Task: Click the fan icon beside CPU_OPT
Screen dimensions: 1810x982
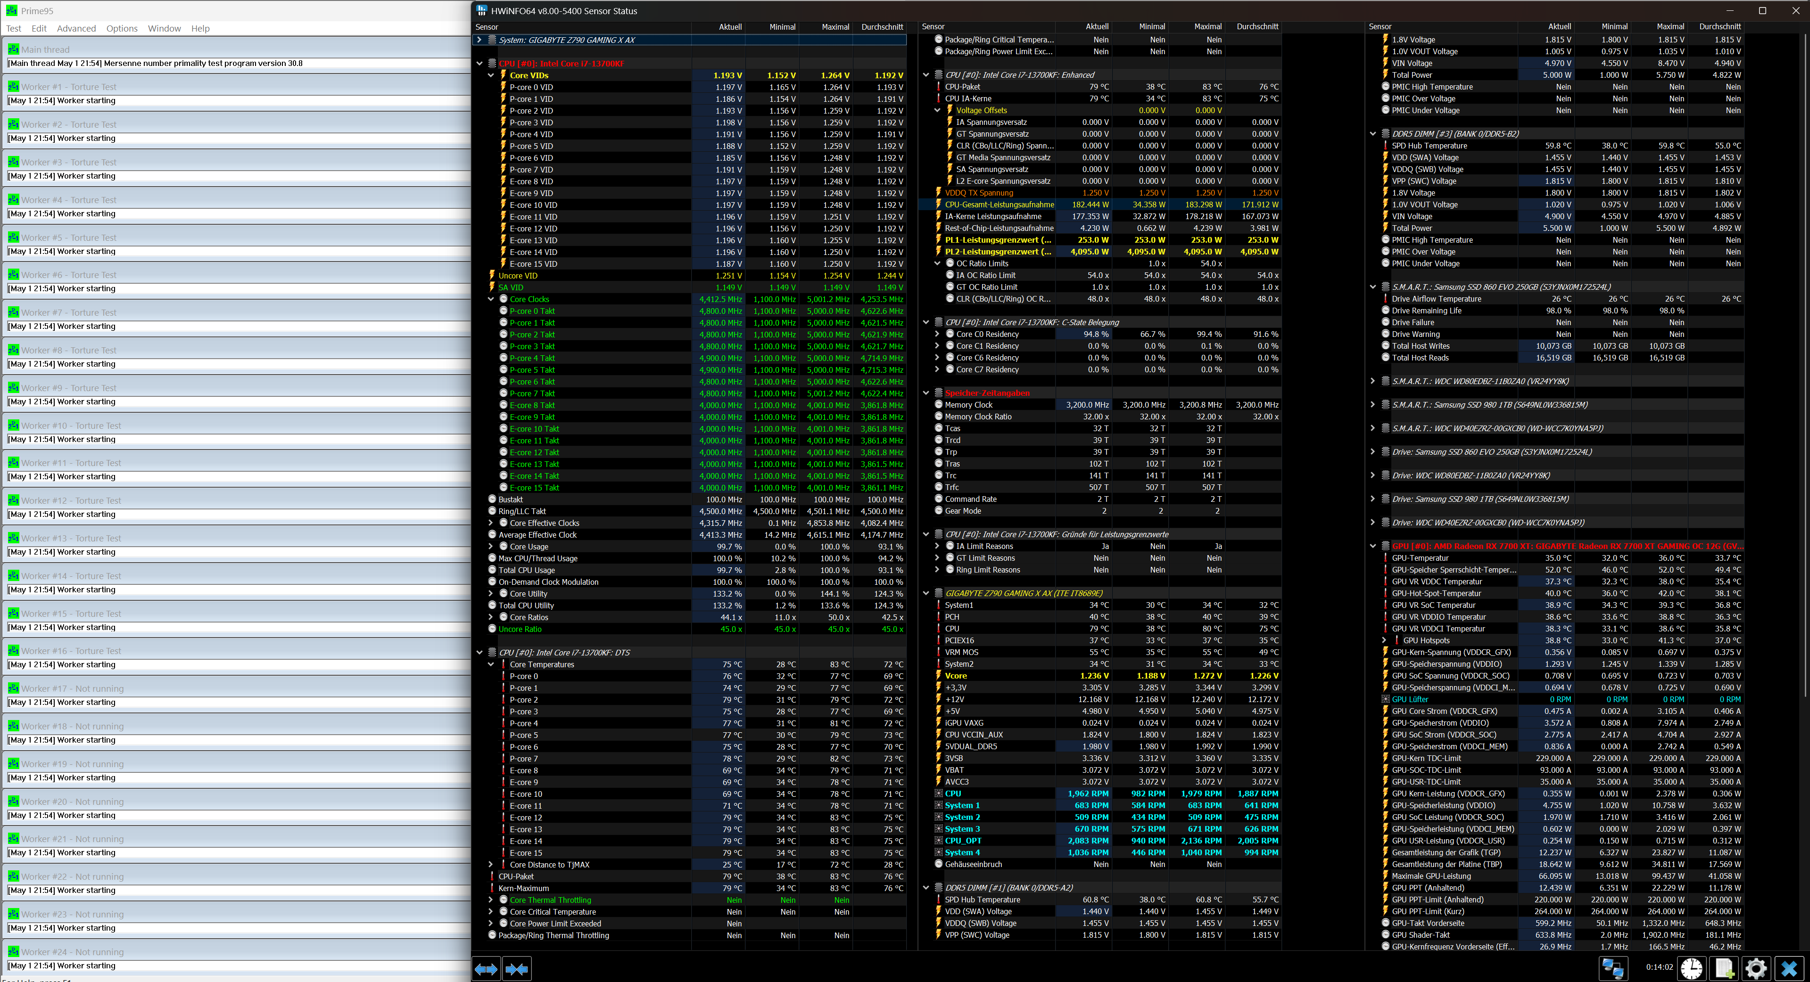Action: click(x=938, y=841)
